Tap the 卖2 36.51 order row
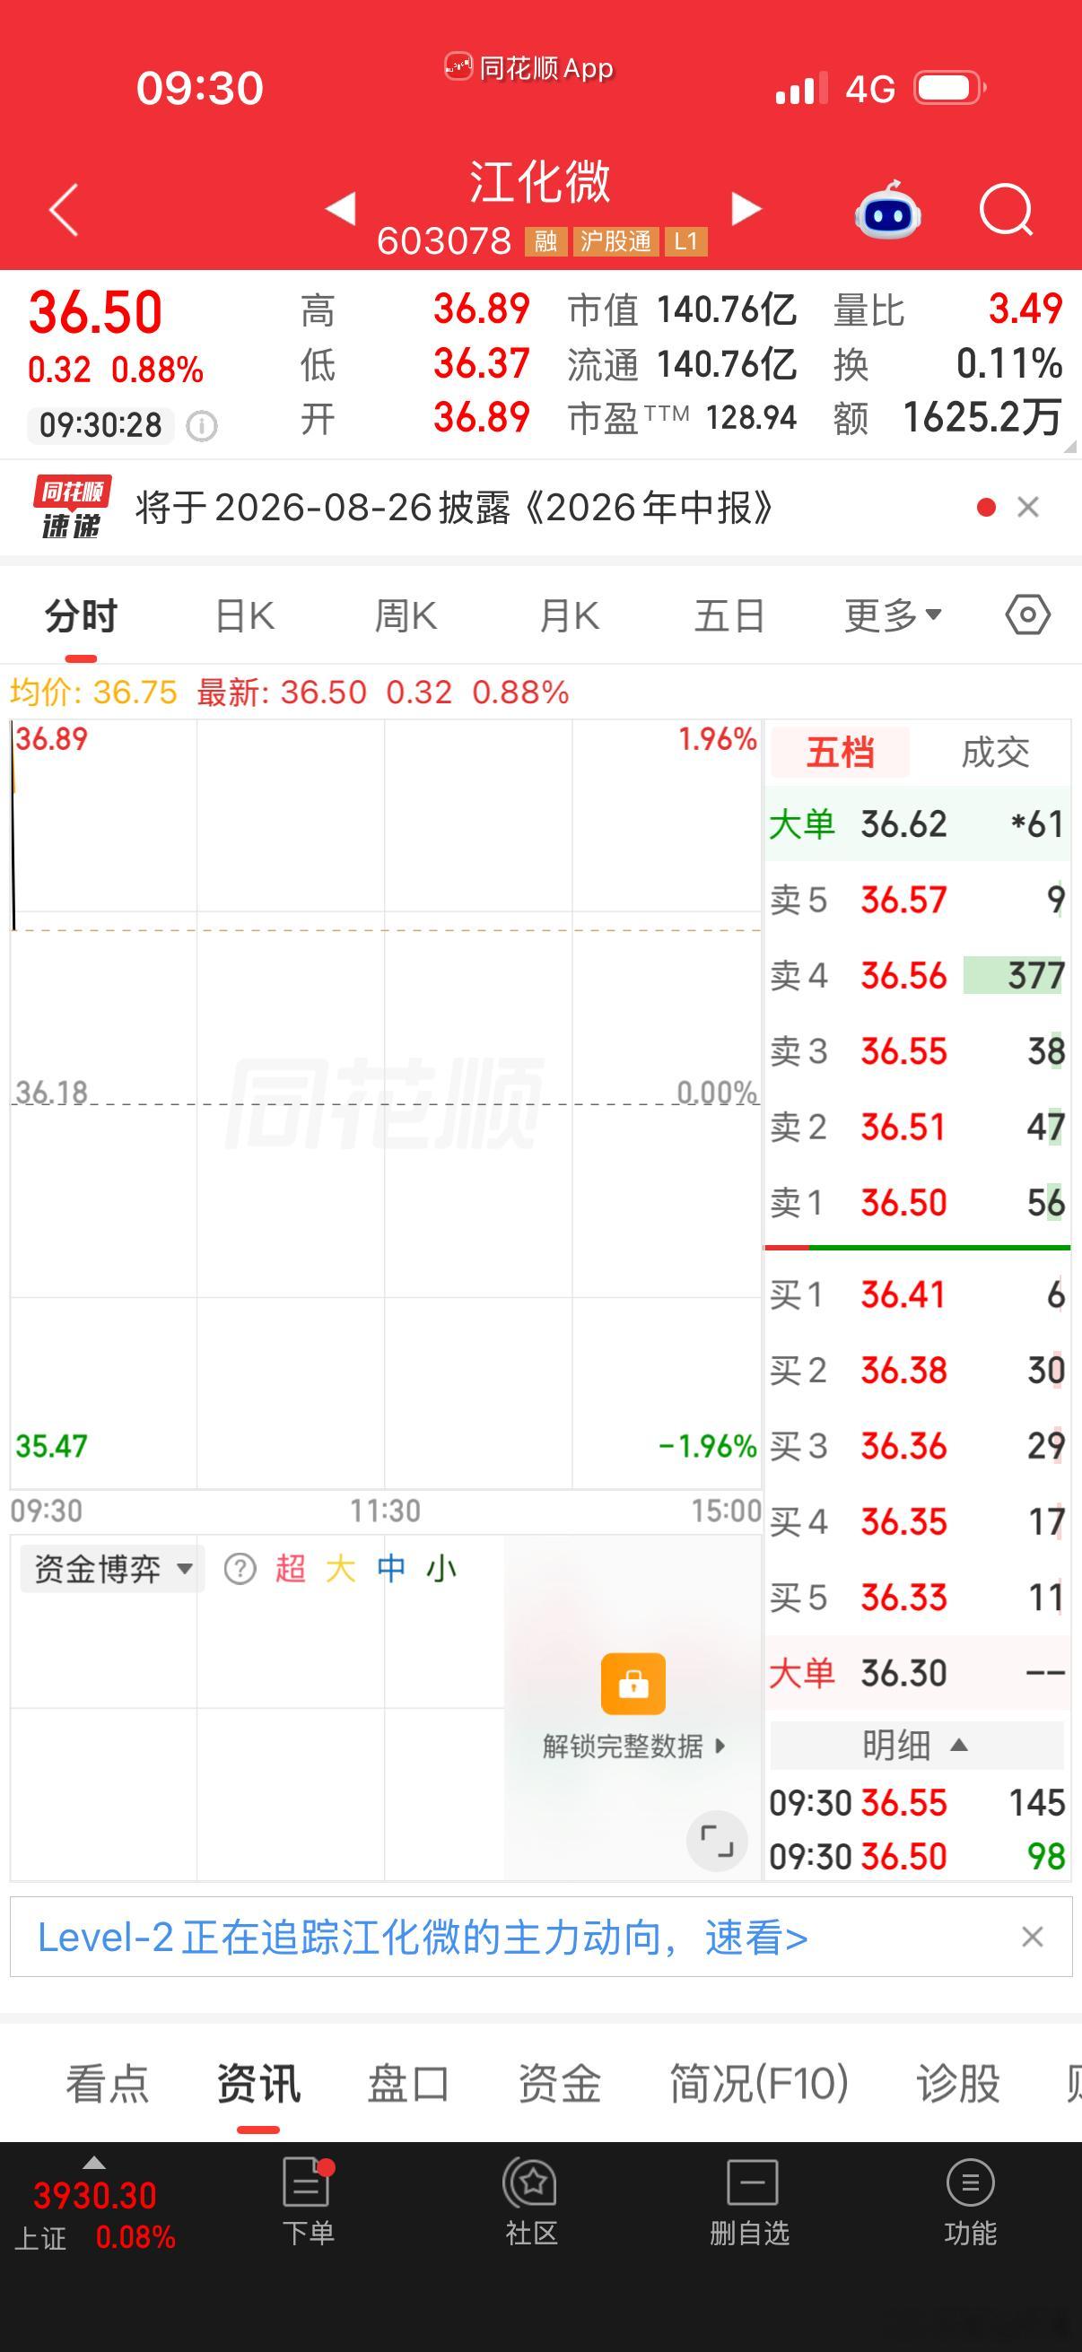Viewport: 1082px width, 2352px height. point(917,1128)
